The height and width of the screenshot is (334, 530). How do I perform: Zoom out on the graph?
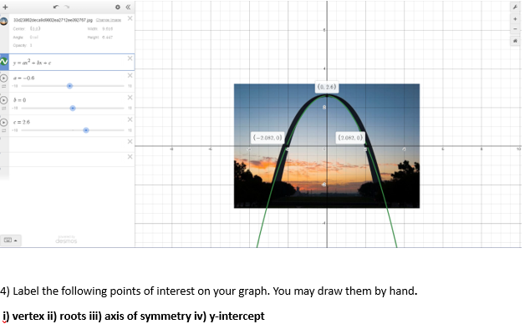(515, 29)
